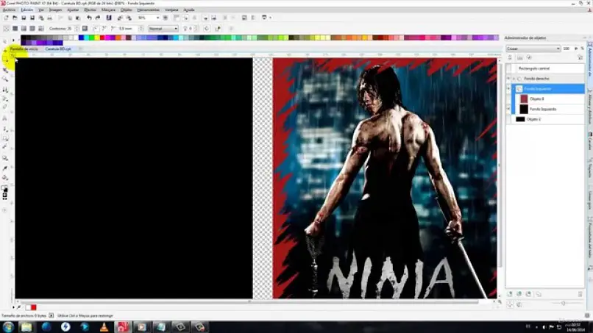Click the full-screen preview icon beside zoom
Image resolution: width=593 pixels, height=333 pixels.
[166, 18]
